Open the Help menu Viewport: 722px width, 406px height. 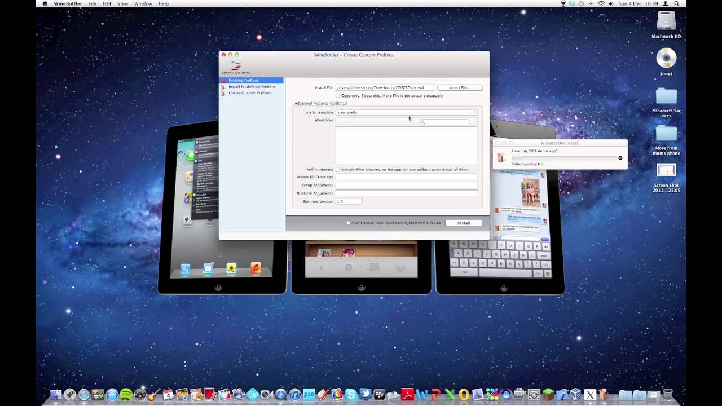click(164, 4)
